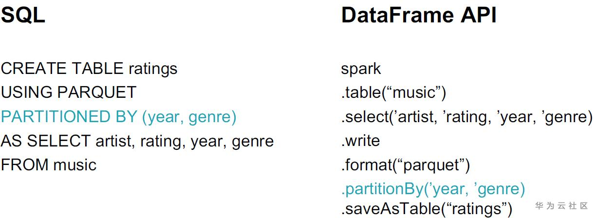Viewport: 594px width, 218px height.
Task: Click the ".write" line
Action: click(x=360, y=141)
